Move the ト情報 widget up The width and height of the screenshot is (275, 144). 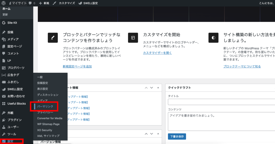tap(146, 88)
